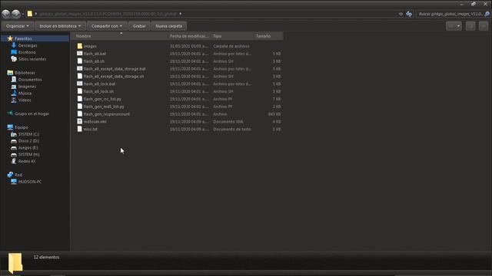Image resolution: width=492 pixels, height=276 pixels.
Task: Select the flash_all.bat file
Action: click(x=95, y=54)
